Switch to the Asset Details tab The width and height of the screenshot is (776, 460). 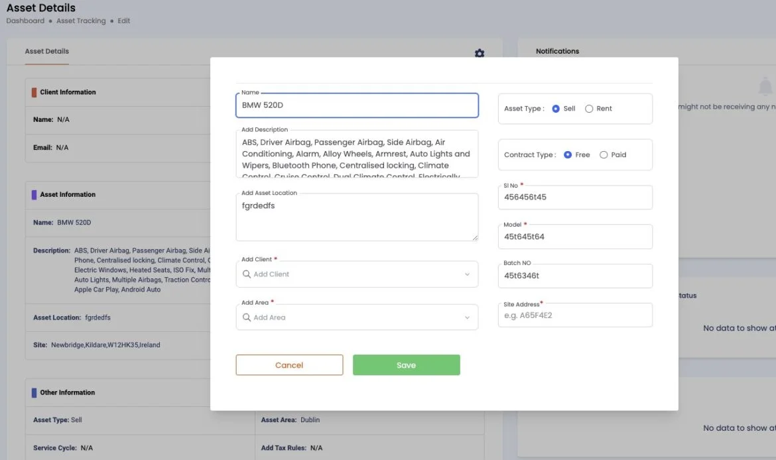pos(47,51)
